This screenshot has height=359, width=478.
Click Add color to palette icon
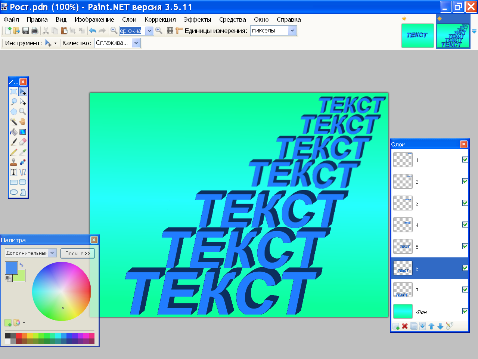[x=8, y=323]
